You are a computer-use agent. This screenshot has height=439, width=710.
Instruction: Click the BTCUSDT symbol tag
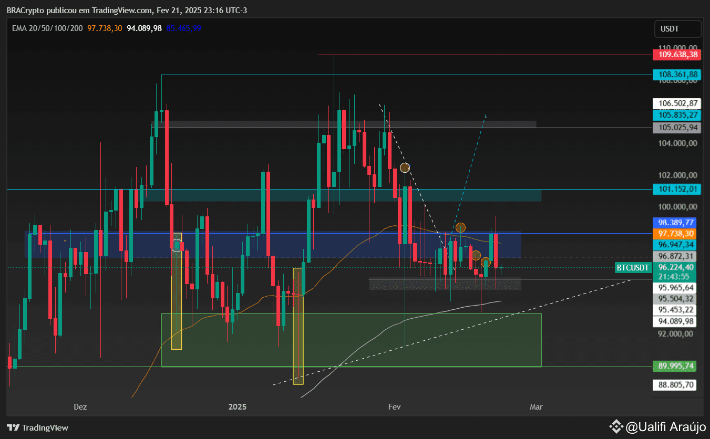633,268
